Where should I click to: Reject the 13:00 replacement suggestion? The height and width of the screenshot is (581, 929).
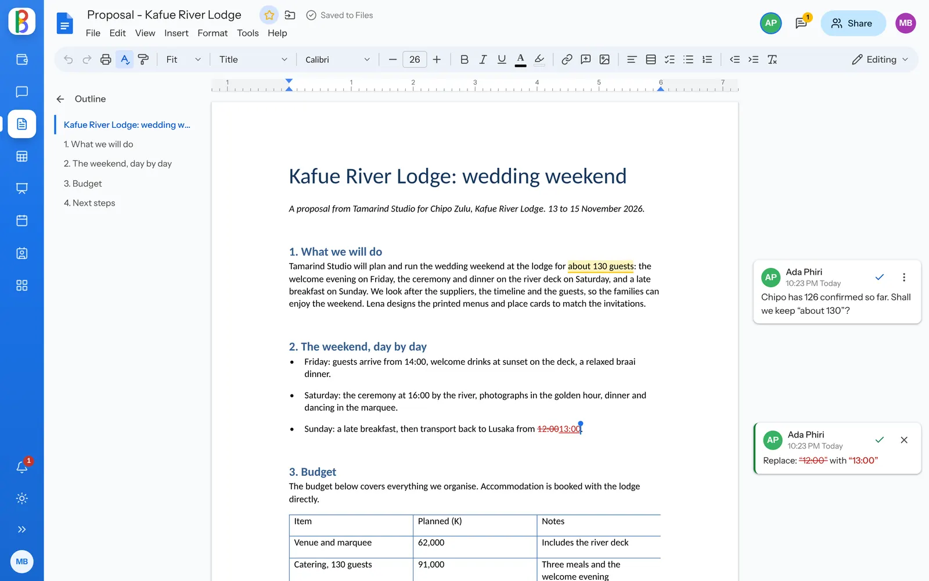pyautogui.click(x=904, y=440)
